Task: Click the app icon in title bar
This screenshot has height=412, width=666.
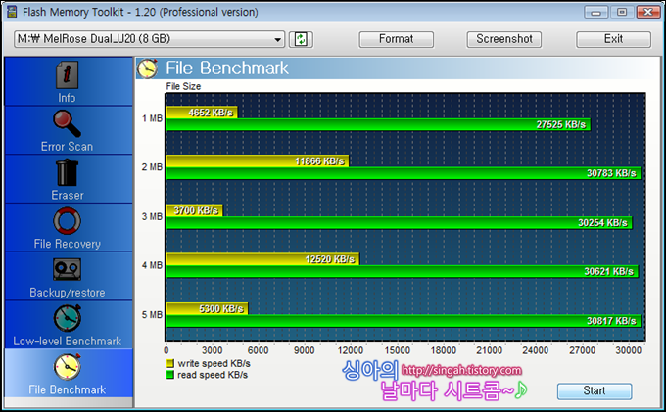Action: tap(12, 12)
